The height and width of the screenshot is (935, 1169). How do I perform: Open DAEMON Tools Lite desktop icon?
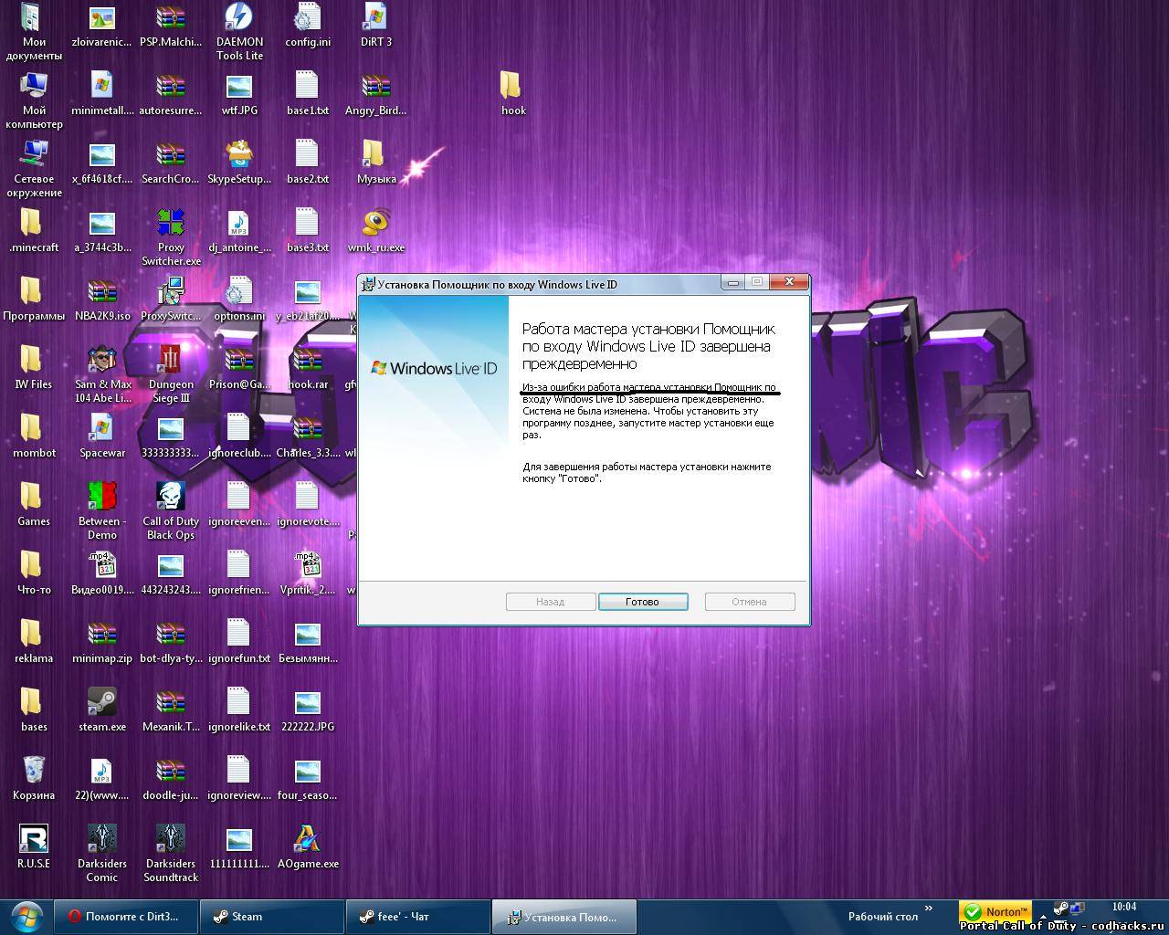click(x=238, y=18)
